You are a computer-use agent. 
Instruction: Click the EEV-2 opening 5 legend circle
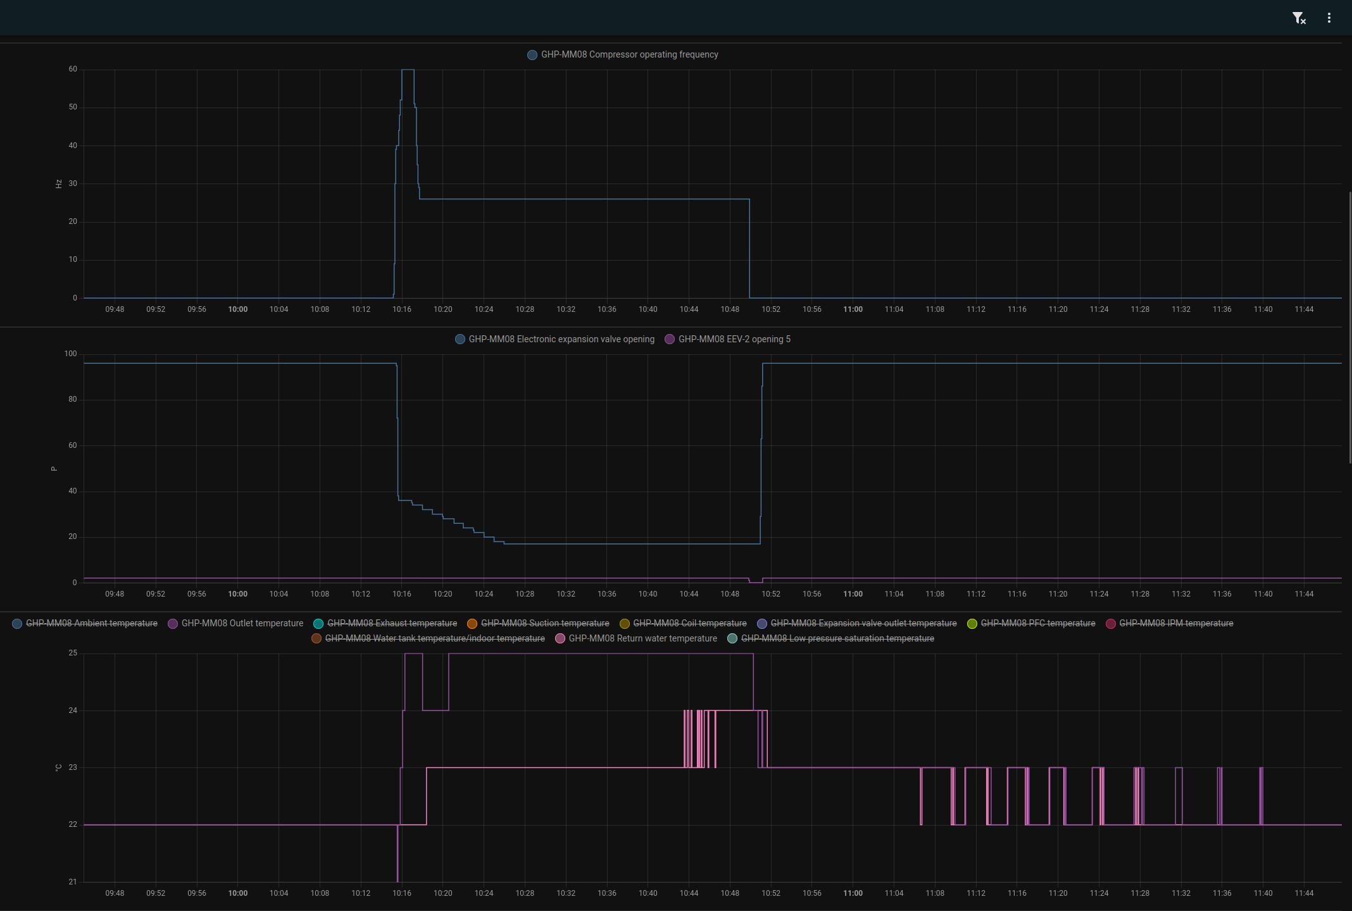pyautogui.click(x=670, y=340)
